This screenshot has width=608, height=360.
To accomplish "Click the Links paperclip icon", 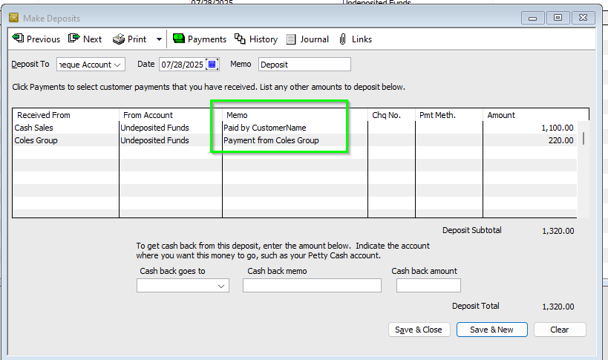I will coord(343,39).
